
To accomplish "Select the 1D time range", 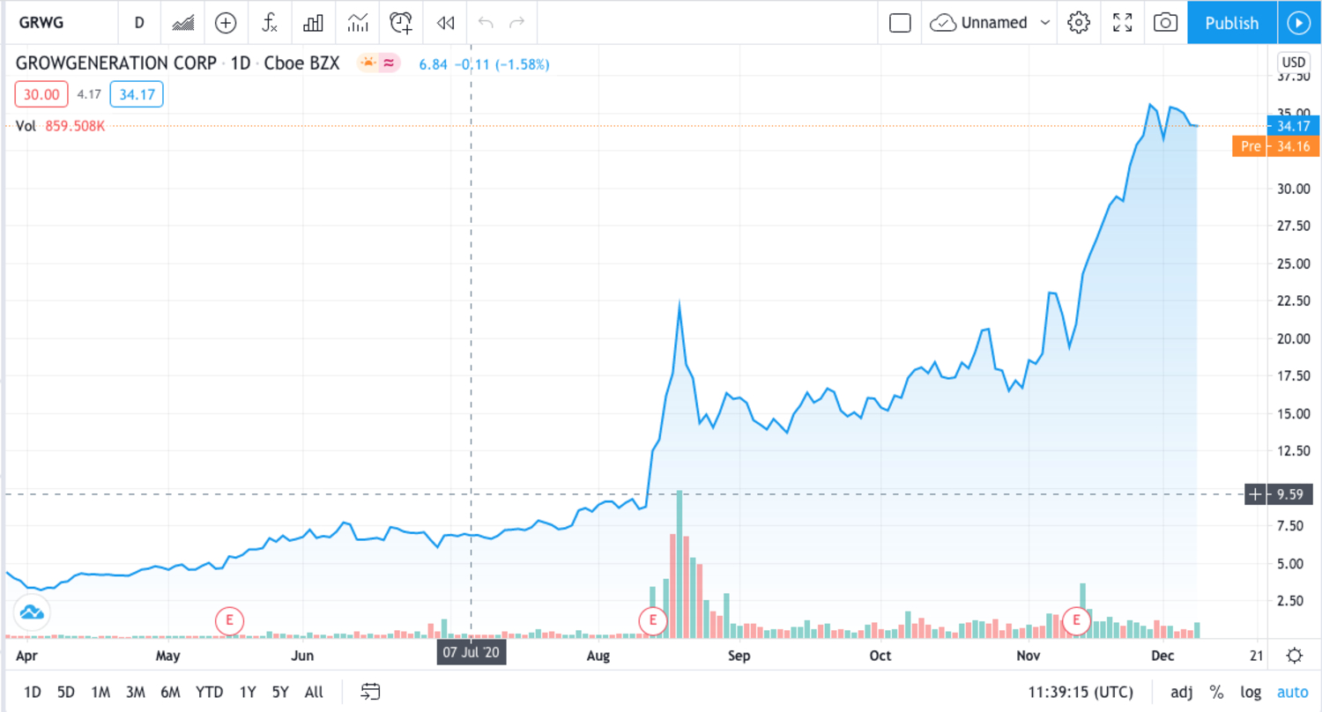I will click(33, 692).
